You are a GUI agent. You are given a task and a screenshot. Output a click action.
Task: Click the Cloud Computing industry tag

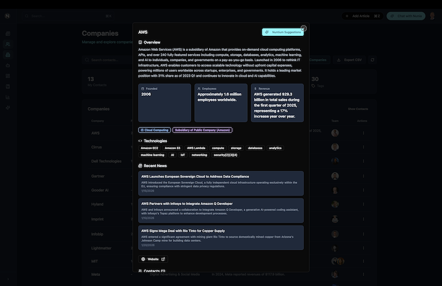[x=155, y=130]
